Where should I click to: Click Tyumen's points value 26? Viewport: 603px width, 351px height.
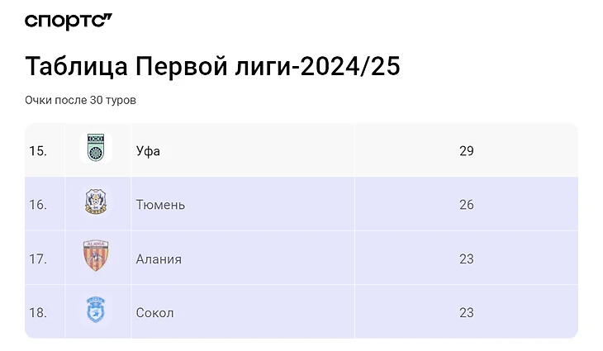(x=467, y=205)
